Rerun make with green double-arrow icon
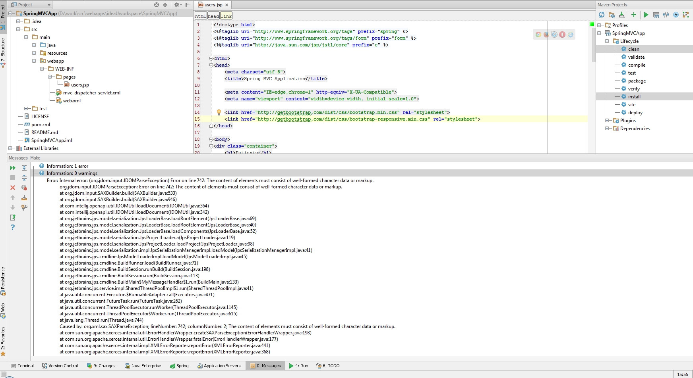This screenshot has width=693, height=378. click(13, 168)
